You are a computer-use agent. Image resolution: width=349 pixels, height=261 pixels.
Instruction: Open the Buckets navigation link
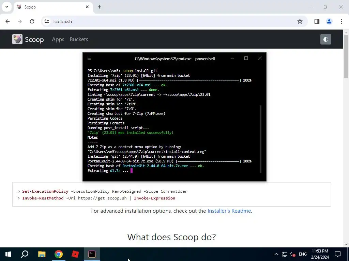(79, 39)
